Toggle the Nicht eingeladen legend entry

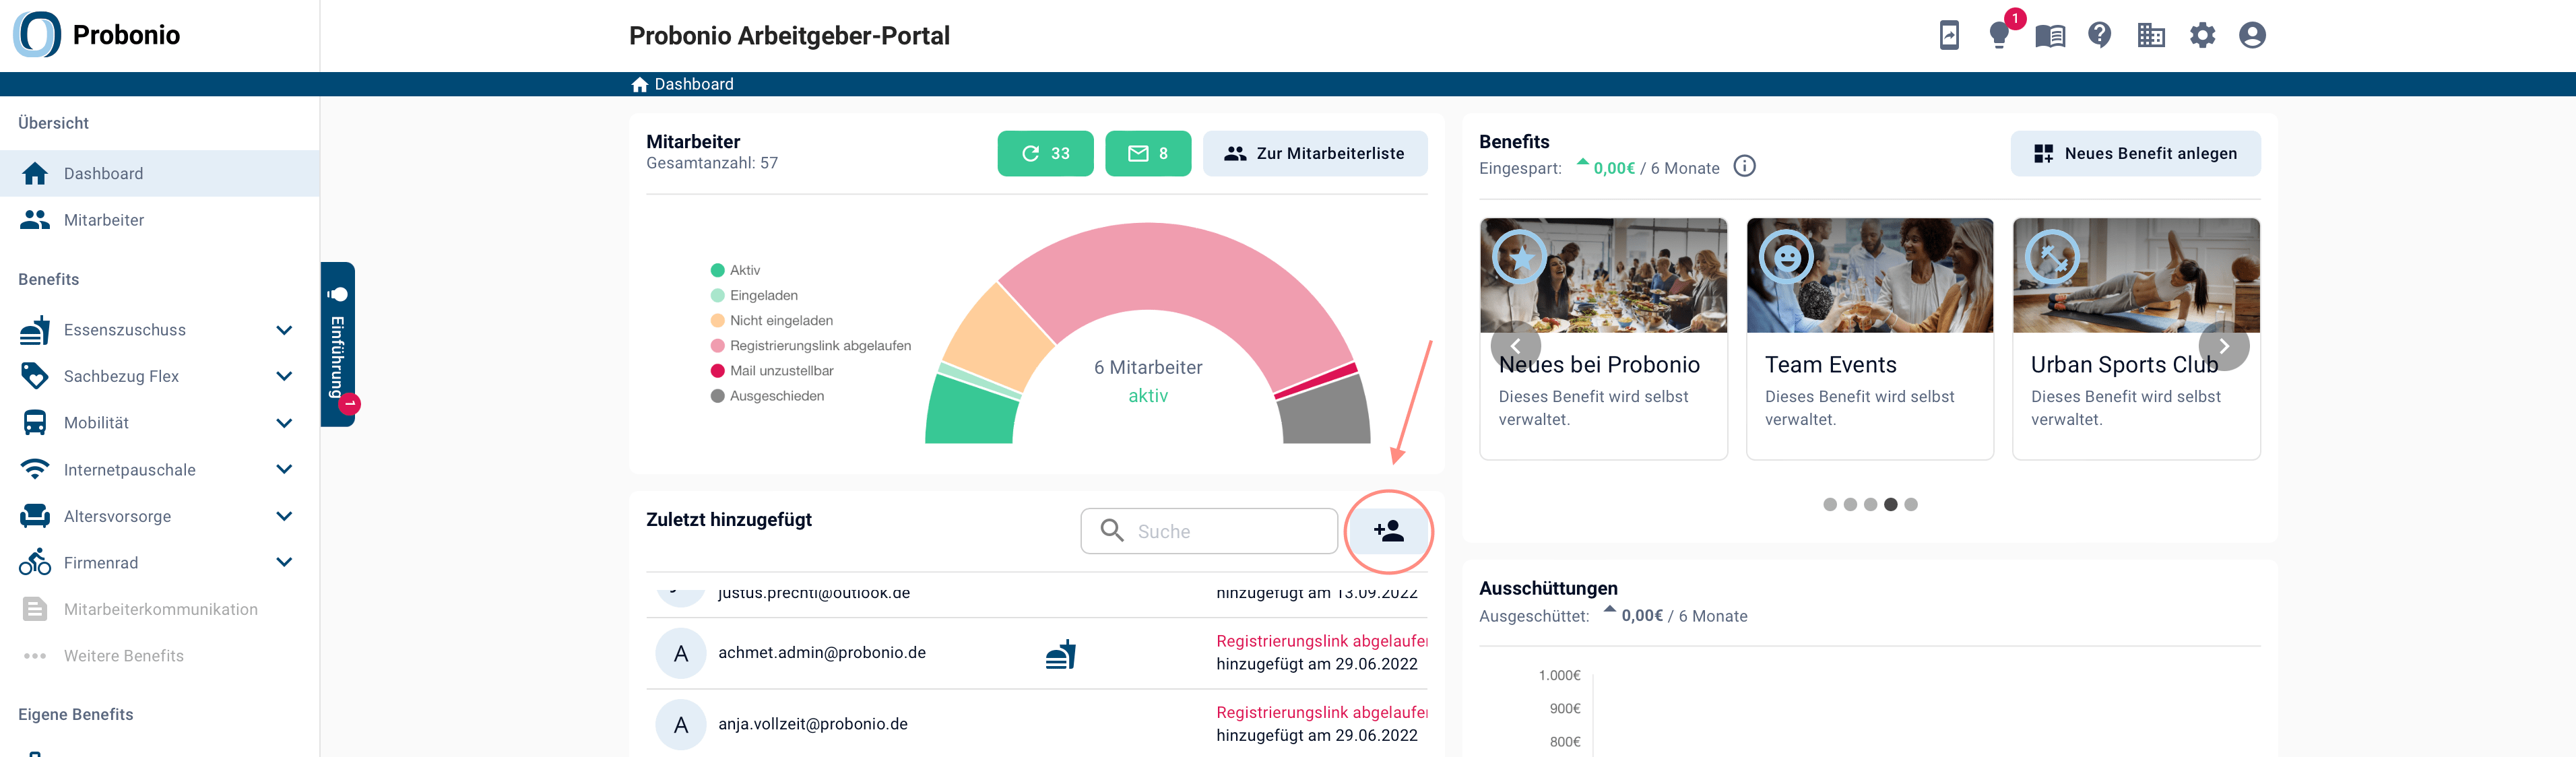click(x=772, y=320)
